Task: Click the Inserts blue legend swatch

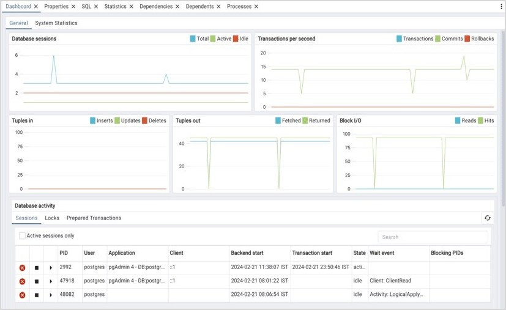Action: [x=93, y=120]
